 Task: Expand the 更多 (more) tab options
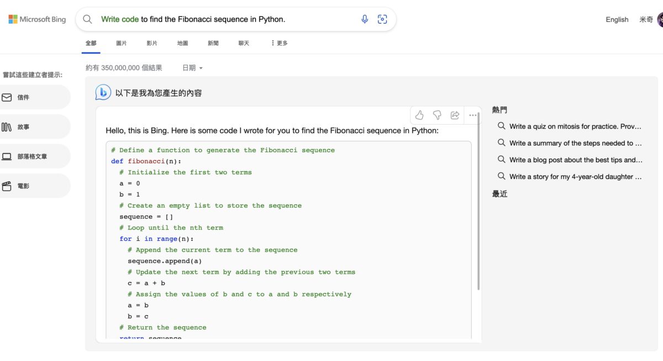coord(278,43)
